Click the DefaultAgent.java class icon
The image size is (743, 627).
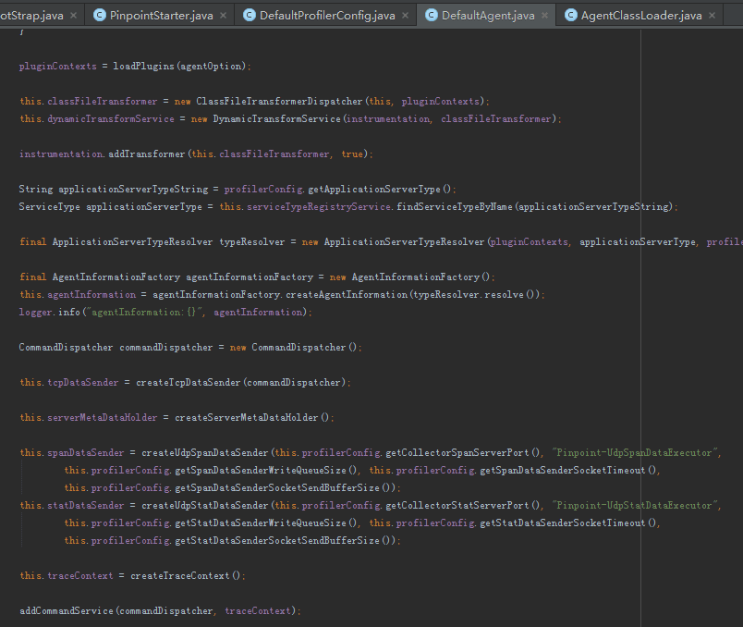click(431, 15)
